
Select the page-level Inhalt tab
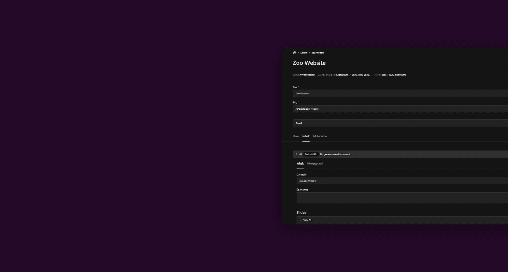point(306,136)
